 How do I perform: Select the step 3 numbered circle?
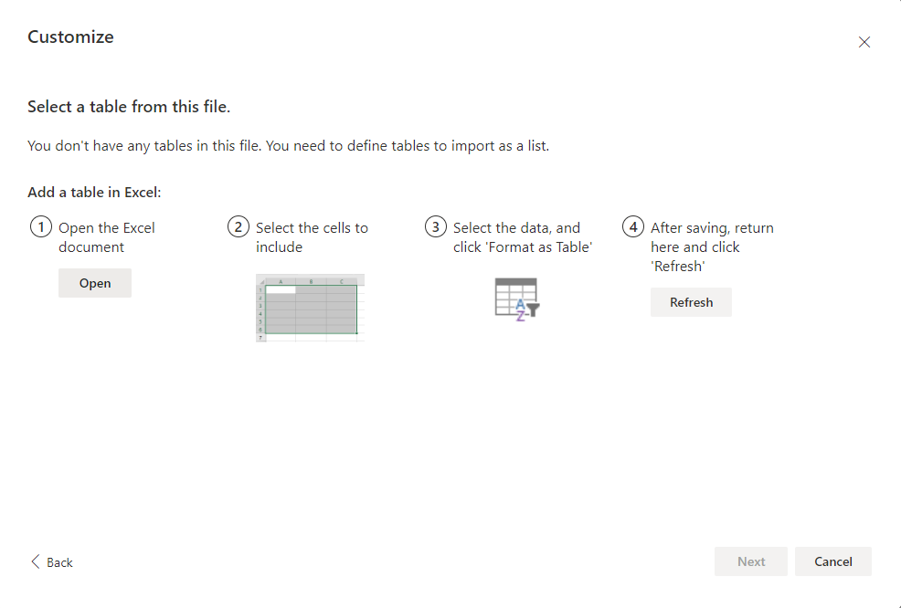click(x=436, y=225)
